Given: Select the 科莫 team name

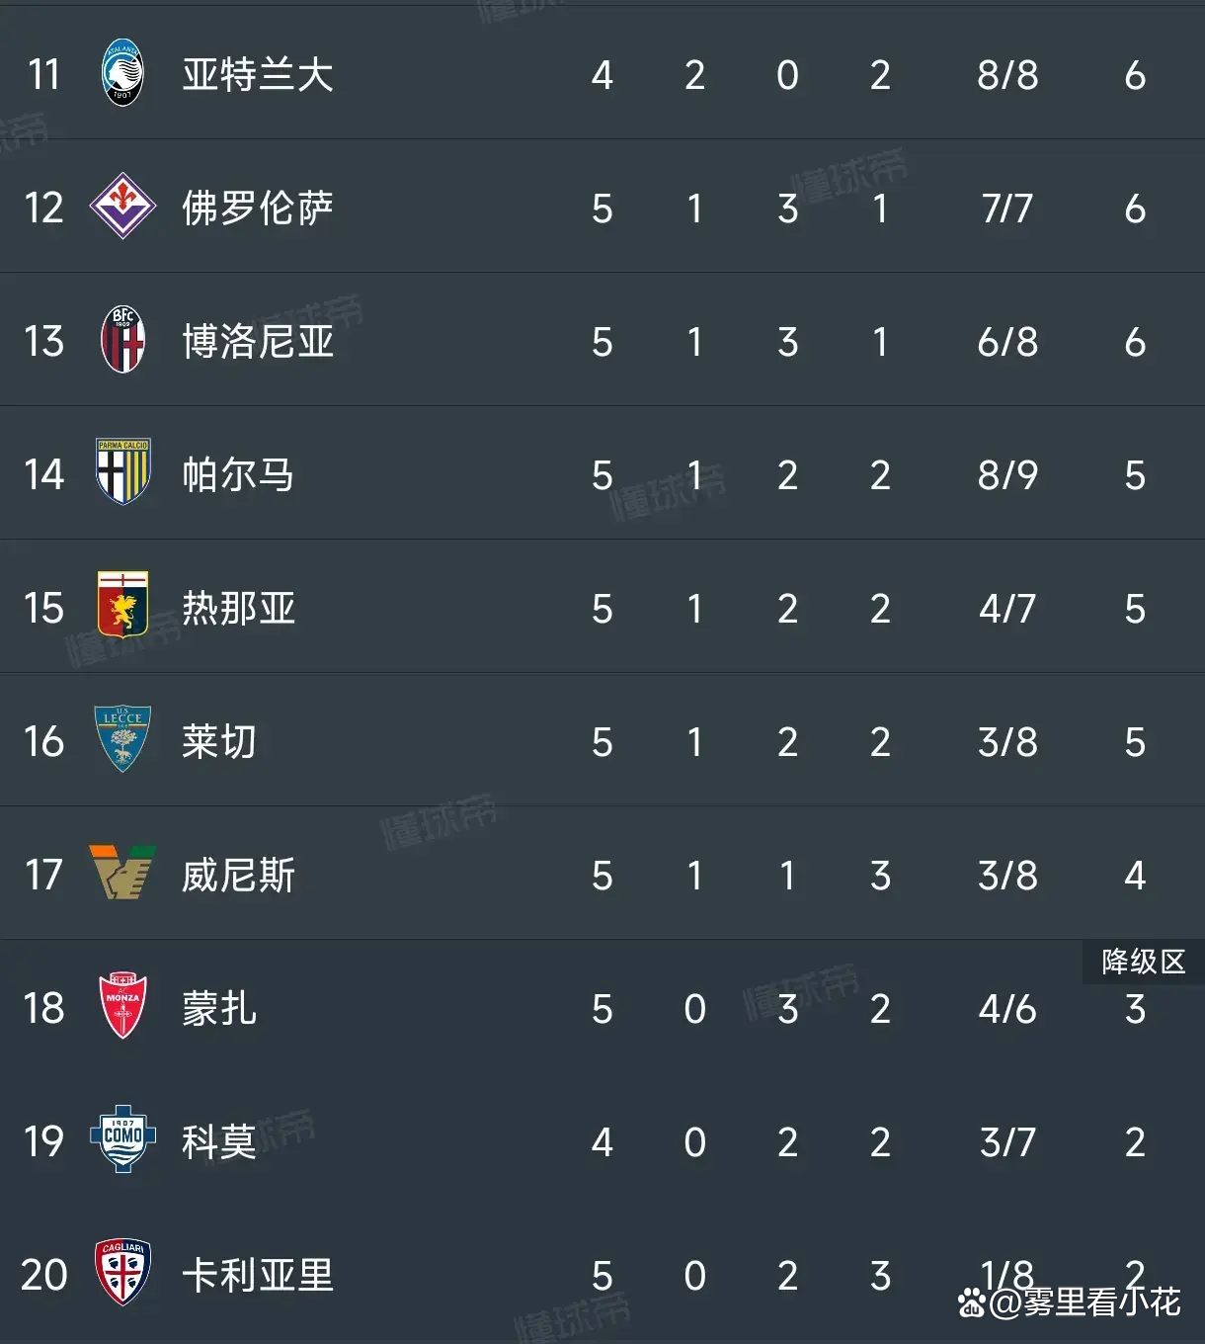Looking at the screenshot, I should pyautogui.click(x=219, y=1142).
